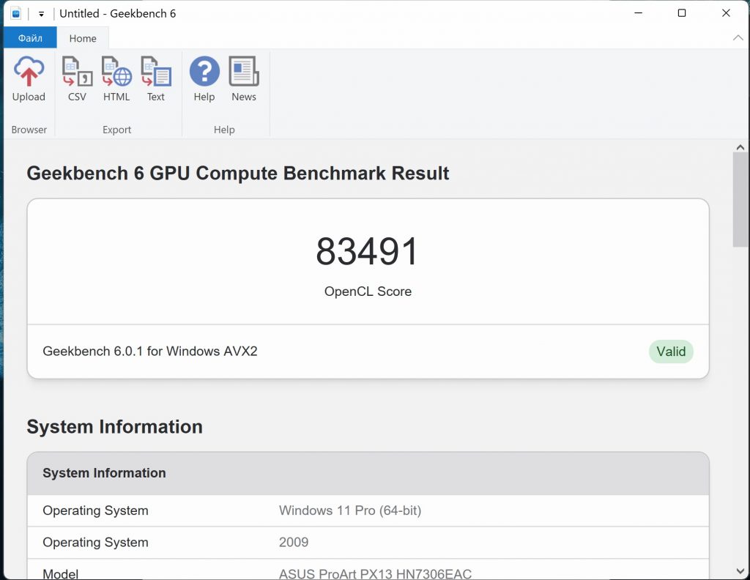Maximize the Geekbench 6 window
The height and width of the screenshot is (580, 750).
[682, 13]
